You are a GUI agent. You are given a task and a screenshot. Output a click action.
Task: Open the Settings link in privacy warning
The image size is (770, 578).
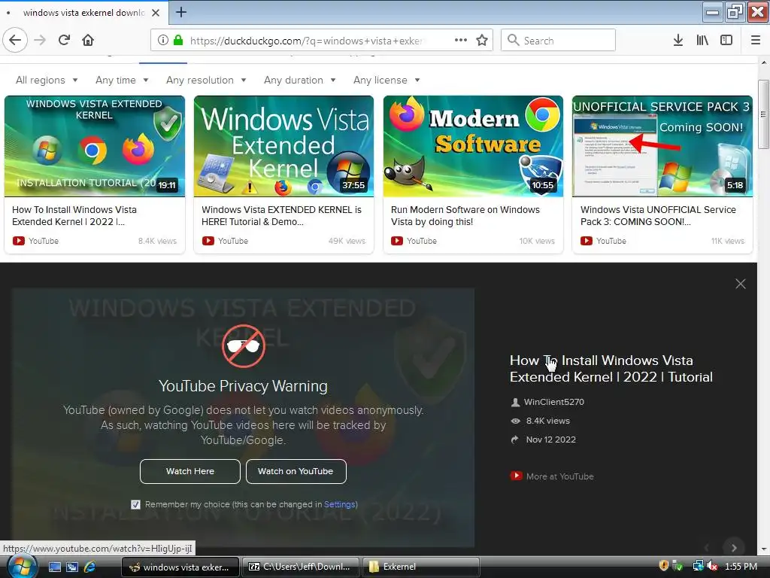tap(339, 504)
